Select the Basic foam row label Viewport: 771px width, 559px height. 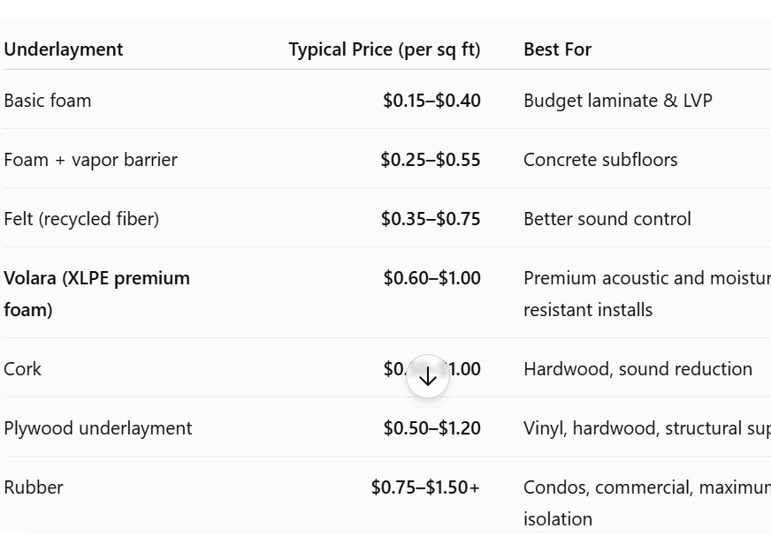click(x=48, y=101)
